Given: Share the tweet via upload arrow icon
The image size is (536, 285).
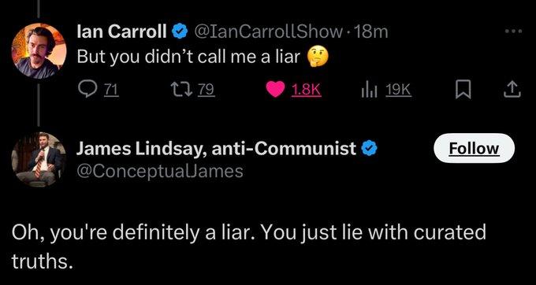Looking at the screenshot, I should (514, 90).
